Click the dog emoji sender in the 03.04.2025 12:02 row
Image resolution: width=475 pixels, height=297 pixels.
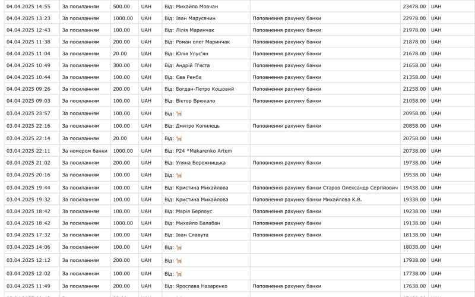(179, 274)
